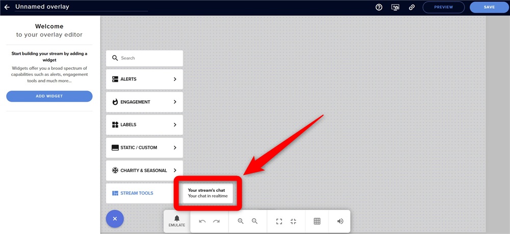The width and height of the screenshot is (510, 234).
Task: Mute sound with the speaker icon
Action: coord(340,221)
